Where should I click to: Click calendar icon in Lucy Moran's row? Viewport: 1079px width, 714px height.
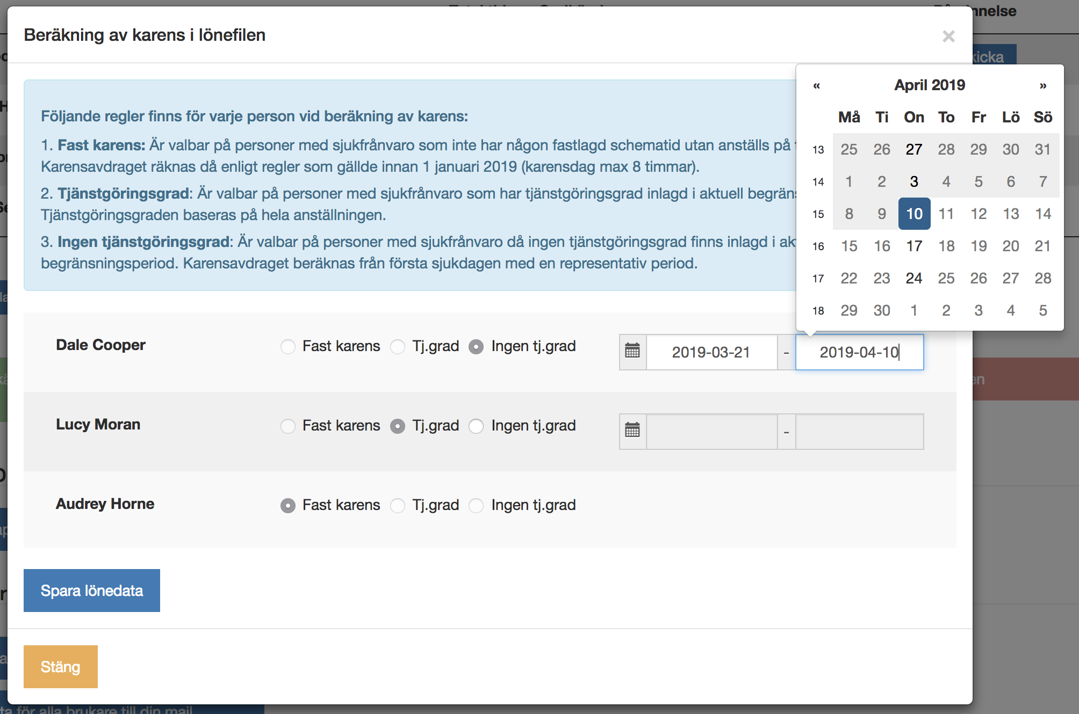632,432
